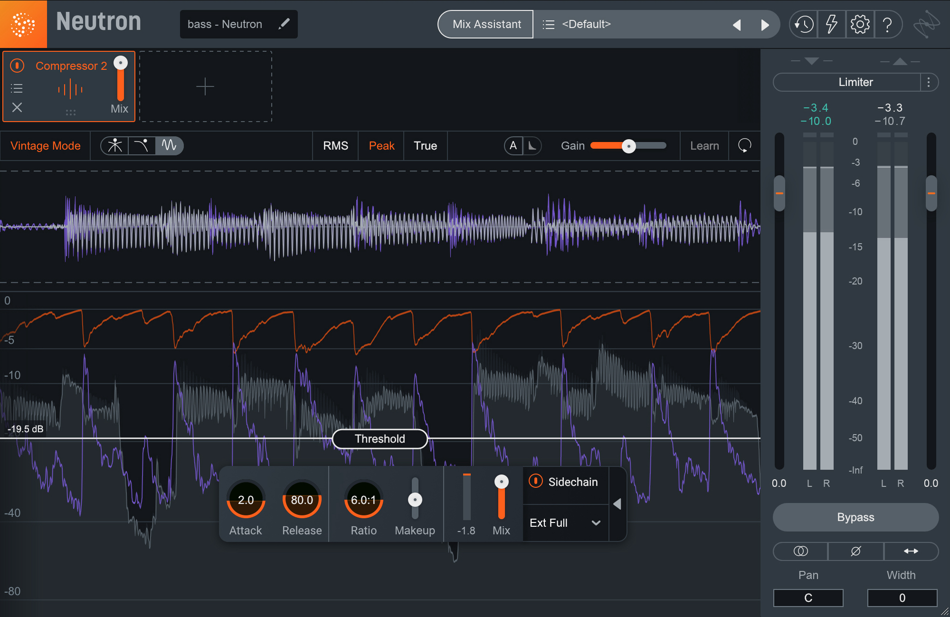Switch level detection to RMS
Viewport: 950px width, 617px height.
click(336, 146)
